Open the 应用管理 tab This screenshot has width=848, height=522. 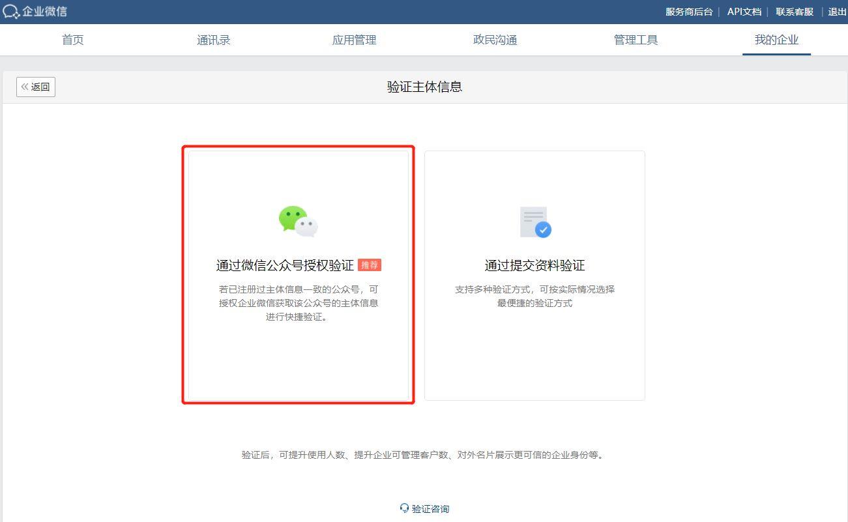pos(354,40)
